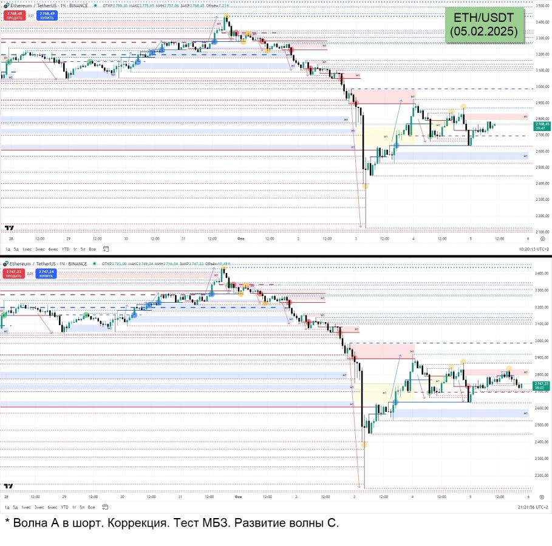Screen dimensions: 552x546
Task: Open price scale settings gear in lower chart
Action: click(542, 496)
